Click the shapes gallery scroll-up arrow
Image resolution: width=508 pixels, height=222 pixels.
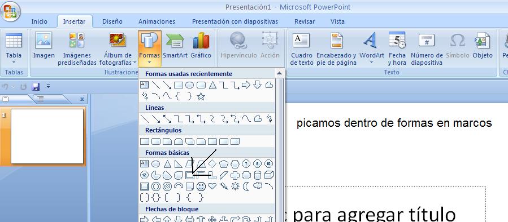279,74
